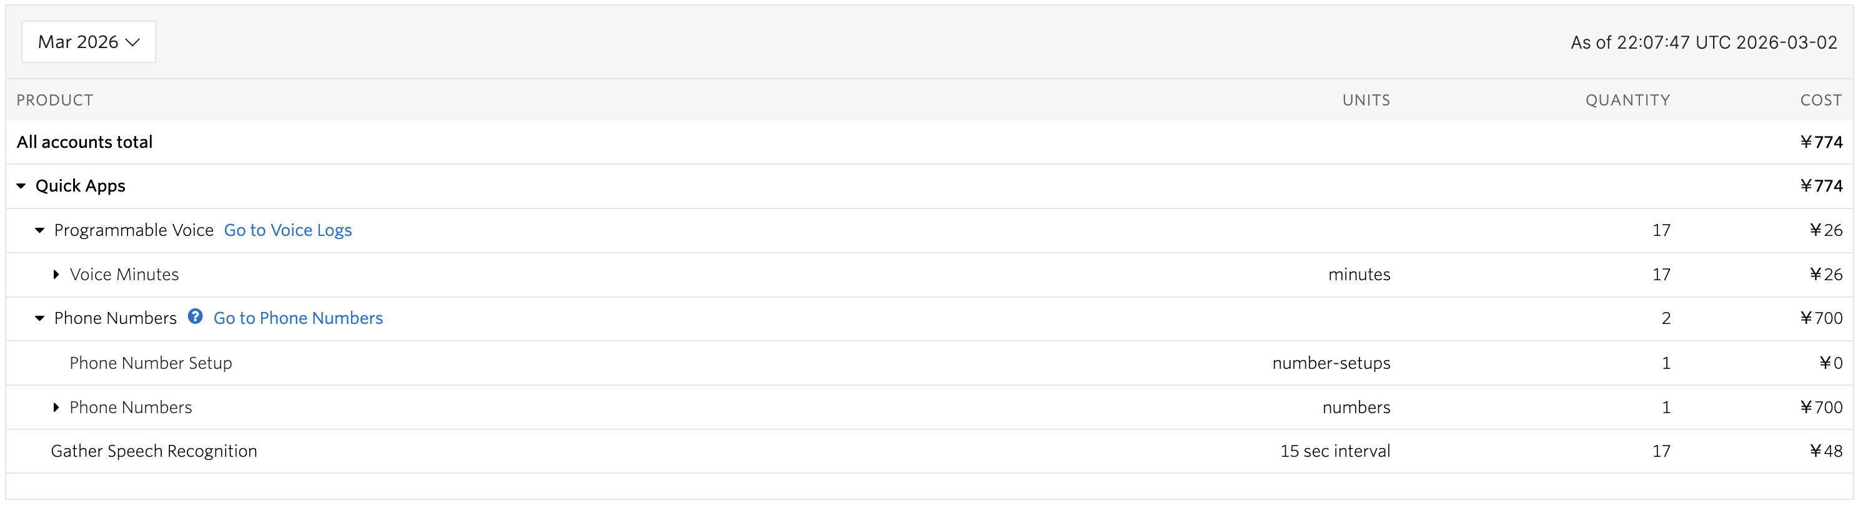Image resolution: width=1863 pixels, height=508 pixels.
Task: Collapse the Phone Numbers section arrow
Action: coord(40,319)
